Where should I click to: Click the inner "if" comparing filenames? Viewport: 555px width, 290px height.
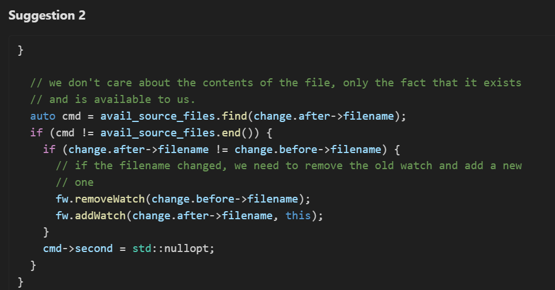click(49, 150)
